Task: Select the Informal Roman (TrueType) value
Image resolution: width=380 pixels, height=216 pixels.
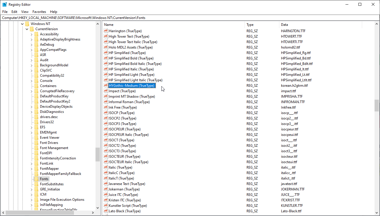Action: tap(129, 102)
